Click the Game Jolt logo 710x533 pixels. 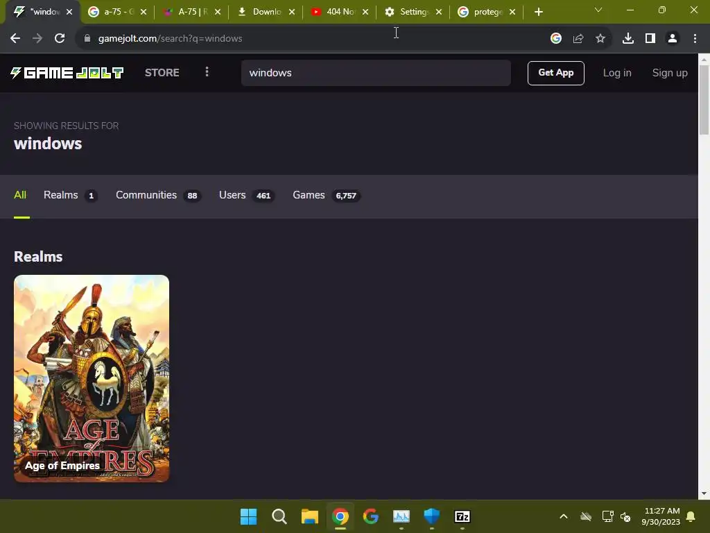point(67,73)
